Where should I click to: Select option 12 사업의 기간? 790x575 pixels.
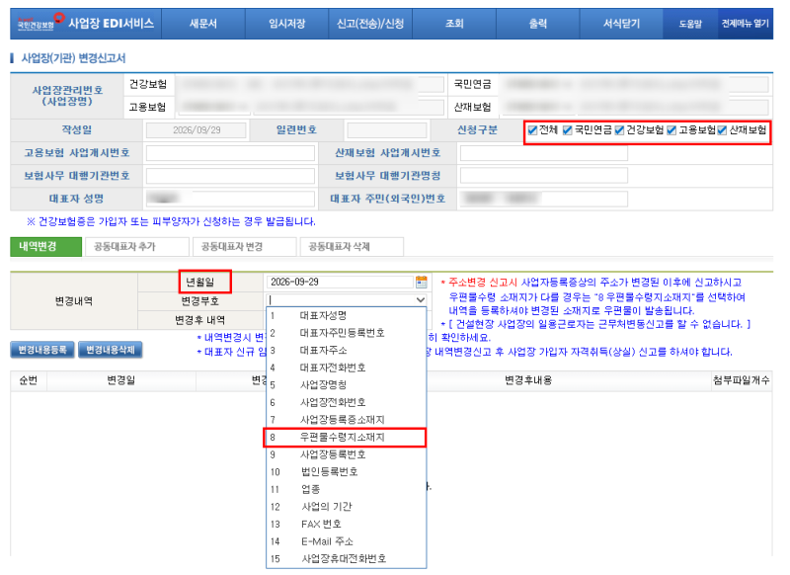pos(347,507)
